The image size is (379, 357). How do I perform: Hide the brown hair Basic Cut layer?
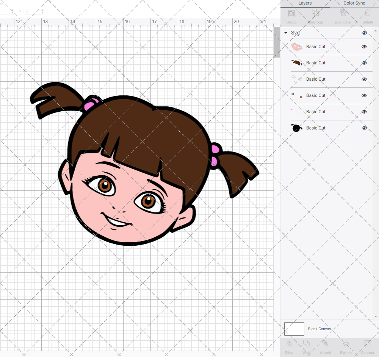click(364, 63)
